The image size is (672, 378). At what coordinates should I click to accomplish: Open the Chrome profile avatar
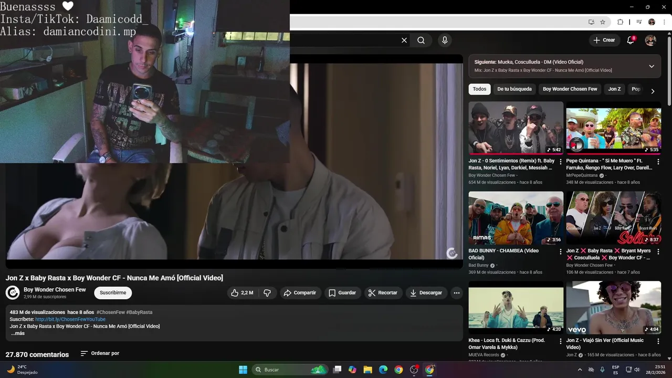(652, 22)
